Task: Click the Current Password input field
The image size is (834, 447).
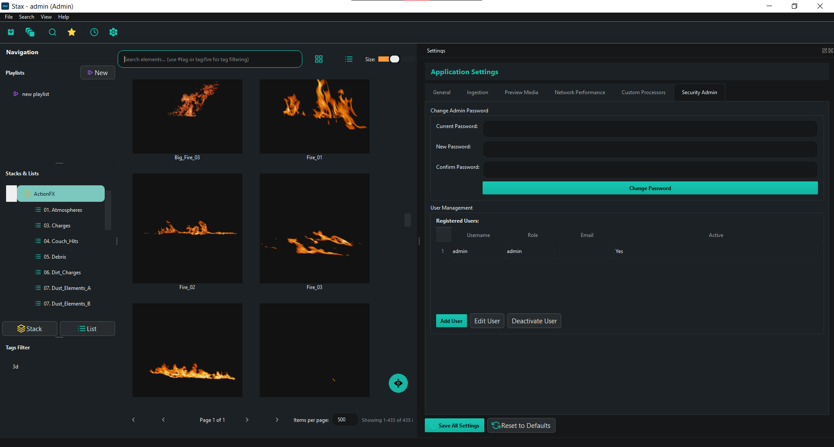Action: (x=650, y=128)
